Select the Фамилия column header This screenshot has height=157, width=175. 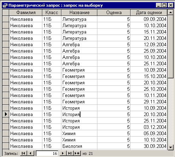point(26,12)
